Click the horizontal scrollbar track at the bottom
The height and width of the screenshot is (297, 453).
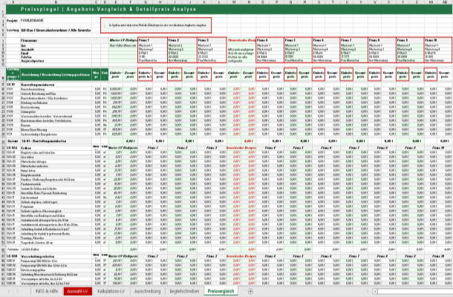click(x=415, y=291)
